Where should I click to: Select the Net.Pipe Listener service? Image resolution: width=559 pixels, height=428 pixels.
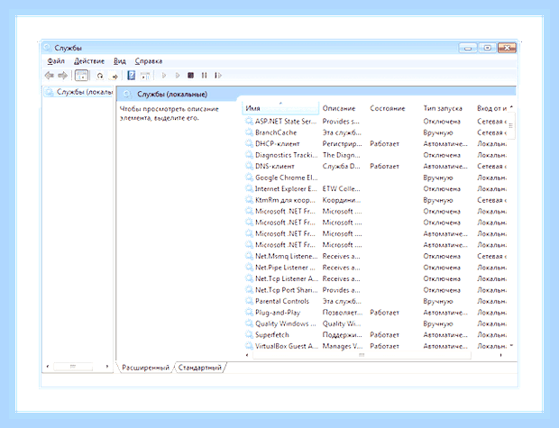[x=285, y=268]
